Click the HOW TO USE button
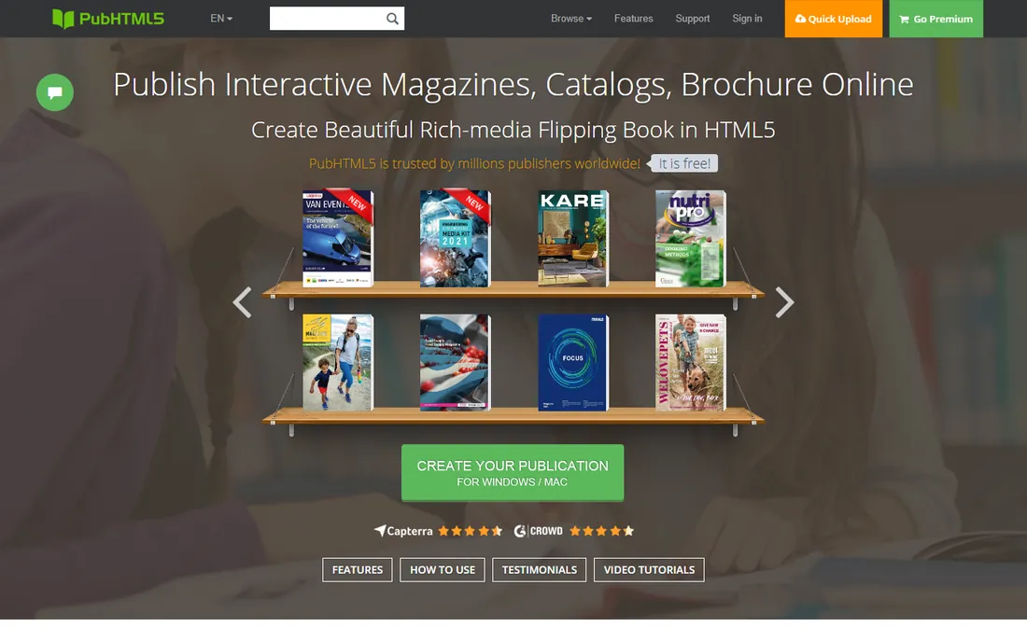Image resolution: width=1027 pixels, height=642 pixels. (443, 570)
